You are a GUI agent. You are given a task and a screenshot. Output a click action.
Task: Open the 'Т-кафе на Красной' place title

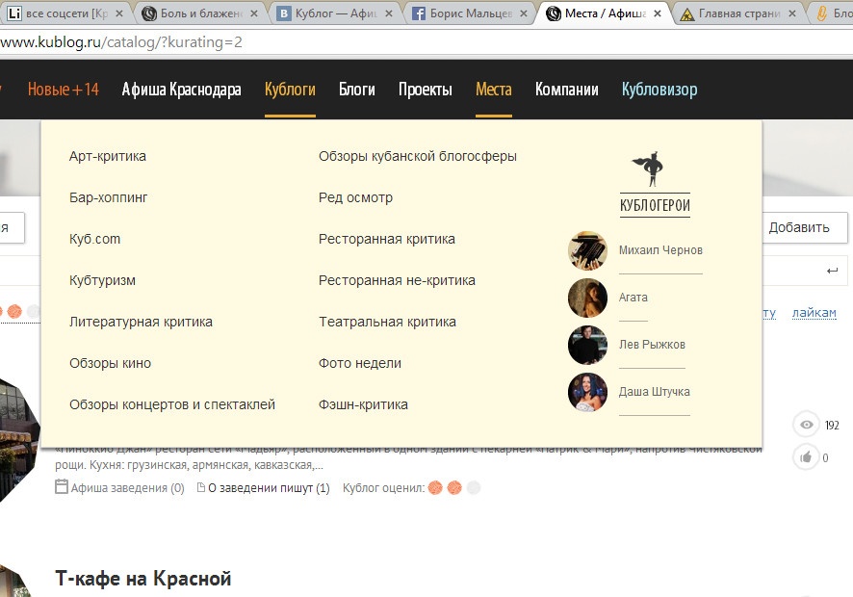click(143, 578)
